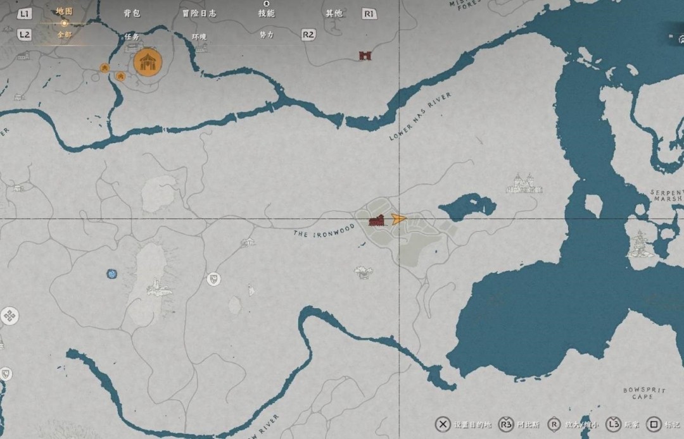684x439 pixels.
Task: Click the THE IRONWOOD map label
Action: (324, 232)
